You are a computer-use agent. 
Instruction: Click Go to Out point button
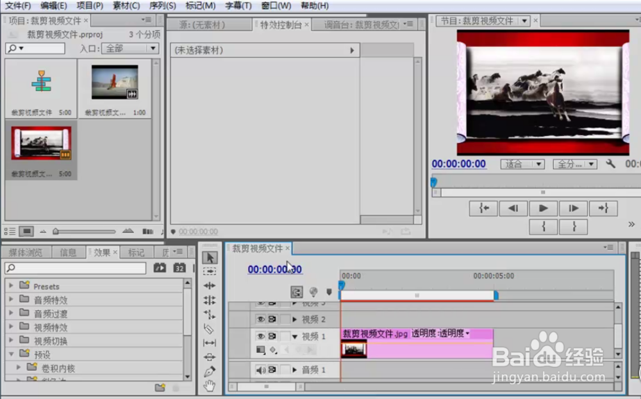click(x=603, y=208)
